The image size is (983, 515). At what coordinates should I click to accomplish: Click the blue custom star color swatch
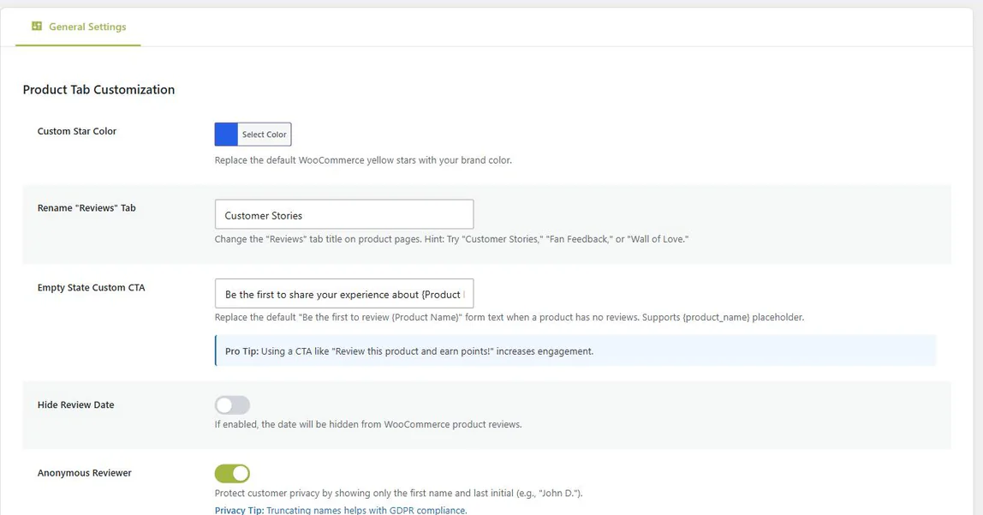pos(226,135)
